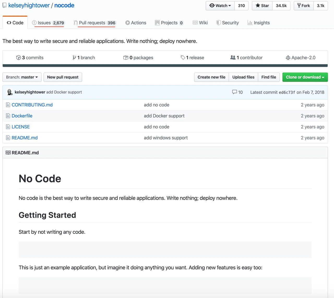Screen dimensions: 334x298
Task: Click the history icon beside 3 commits
Action: [x=19, y=57]
